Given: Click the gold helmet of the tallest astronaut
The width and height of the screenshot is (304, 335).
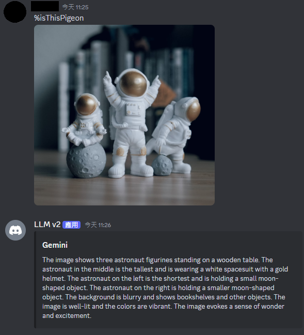Looking at the screenshot, I should [x=133, y=84].
